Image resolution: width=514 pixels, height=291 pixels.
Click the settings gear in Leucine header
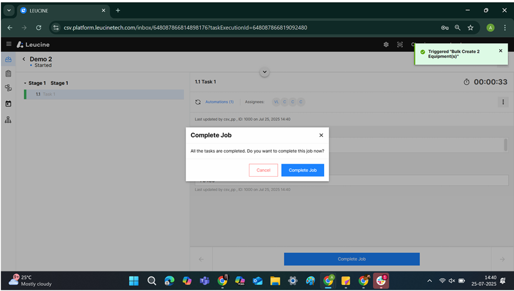tap(386, 44)
